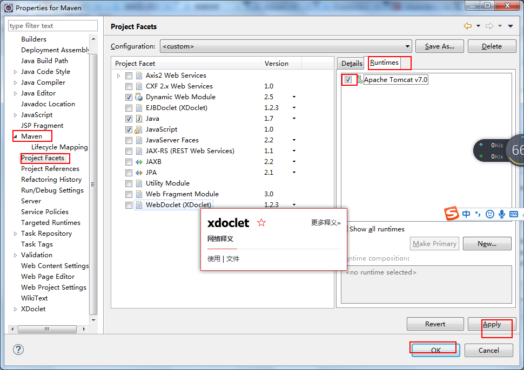524x370 pixels.
Task: Click the back navigation arrow icon
Action: pyautogui.click(x=467, y=26)
